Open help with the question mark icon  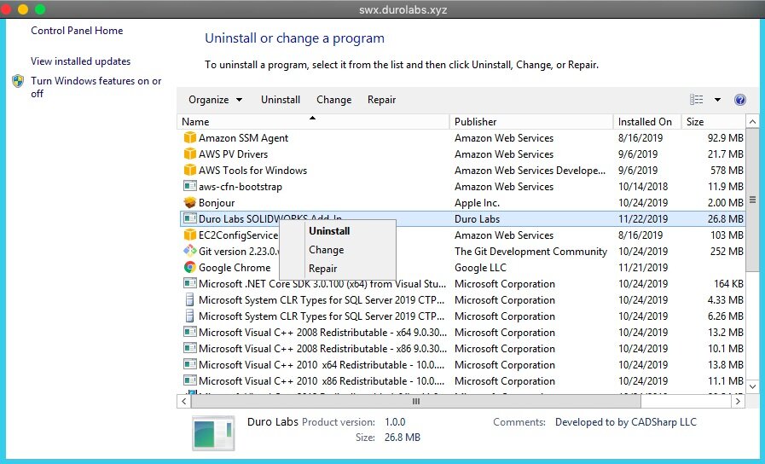pos(739,100)
